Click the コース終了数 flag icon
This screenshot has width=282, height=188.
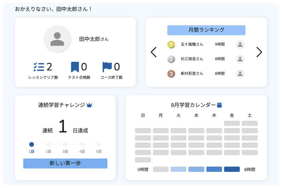[x=107, y=67]
